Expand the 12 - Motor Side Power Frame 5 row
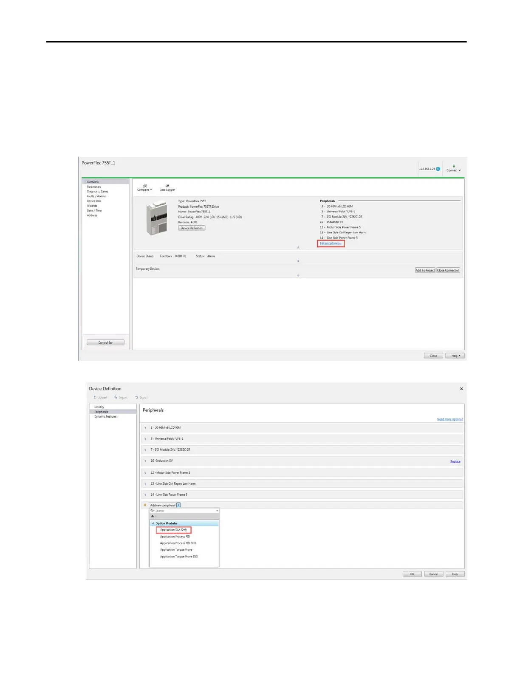Screen dimensions: 520x673 click(145, 472)
